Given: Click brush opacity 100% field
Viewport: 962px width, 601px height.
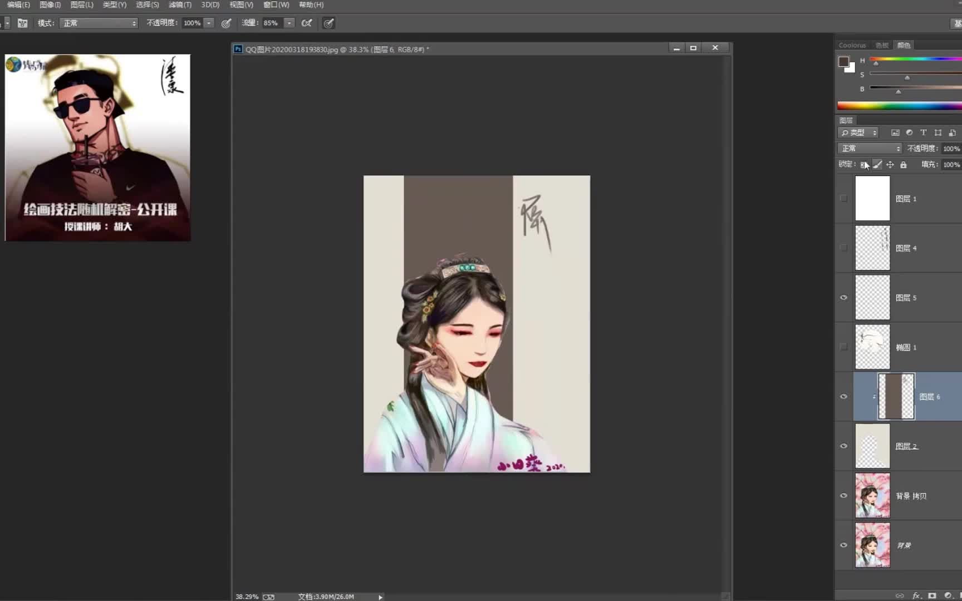Looking at the screenshot, I should coord(192,23).
